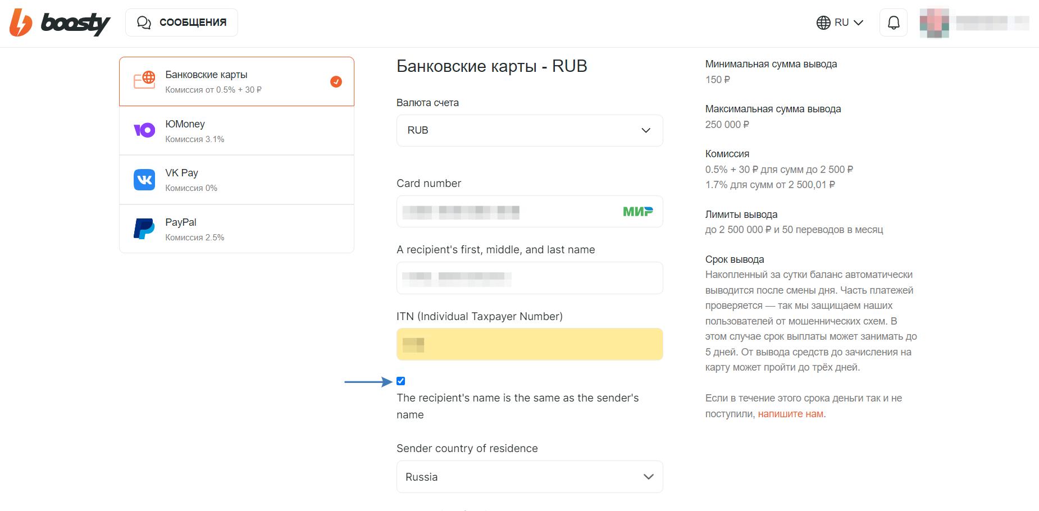Follow the напишите нам link

791,414
